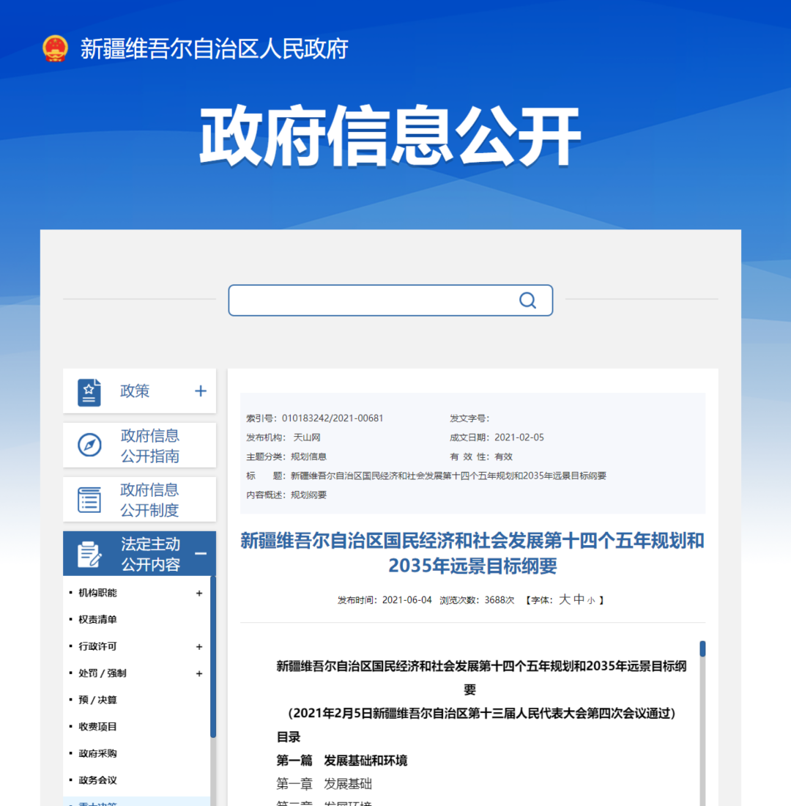Image resolution: width=791 pixels, height=806 pixels.
Task: Click the policy document star icon
Action: pyautogui.click(x=89, y=392)
